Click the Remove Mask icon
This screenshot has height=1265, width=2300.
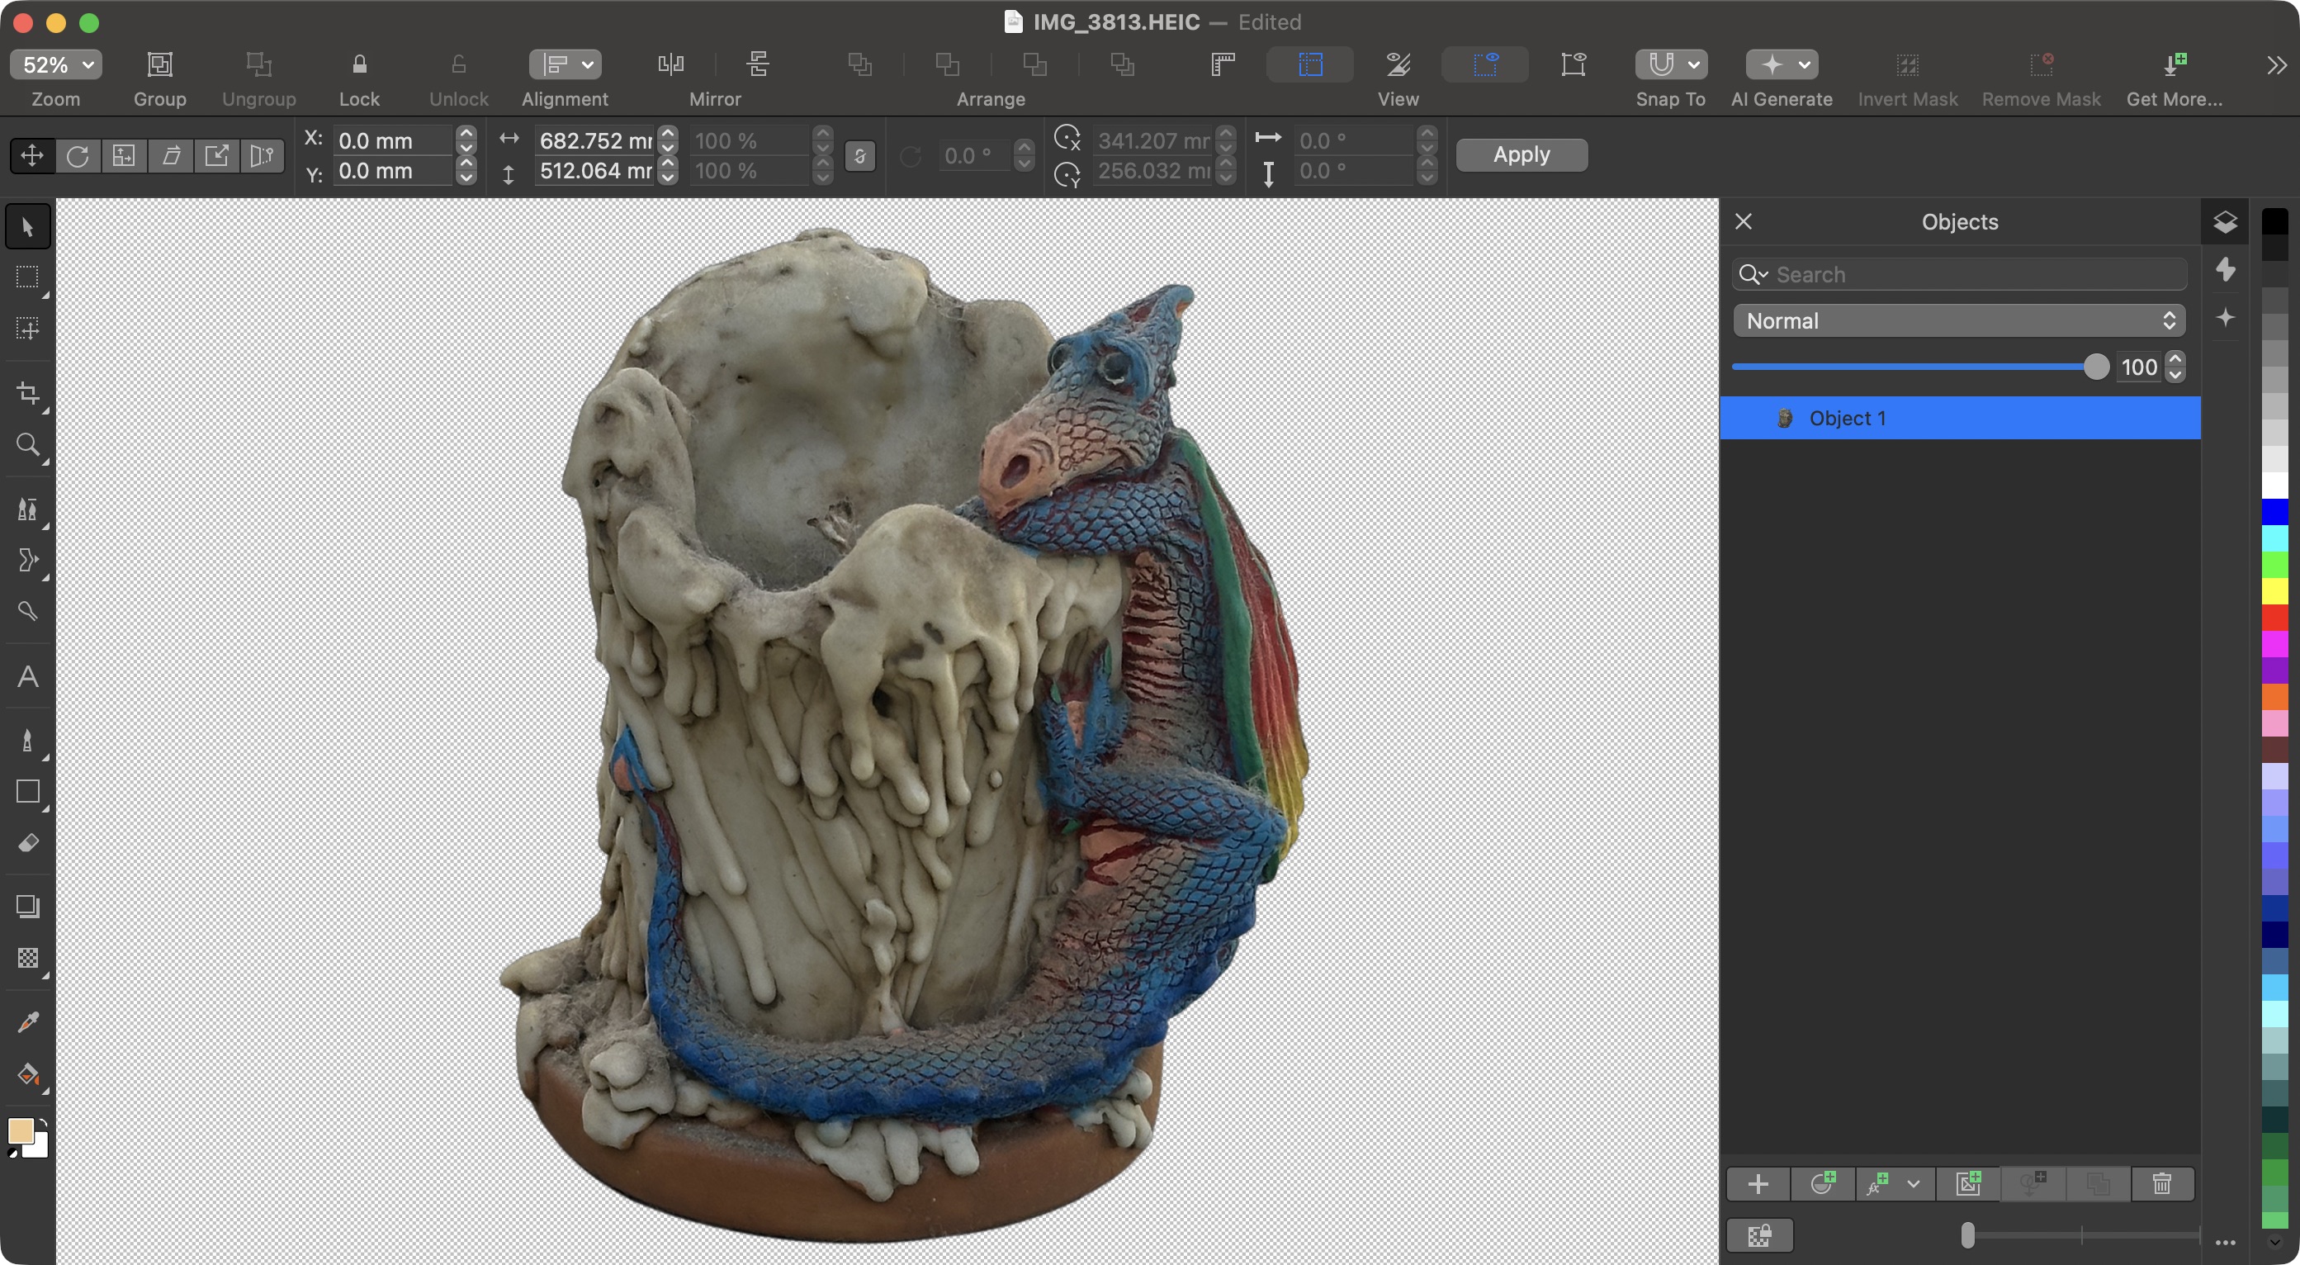[2042, 64]
